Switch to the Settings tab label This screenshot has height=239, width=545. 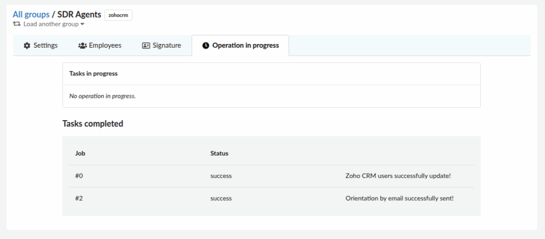click(x=45, y=46)
